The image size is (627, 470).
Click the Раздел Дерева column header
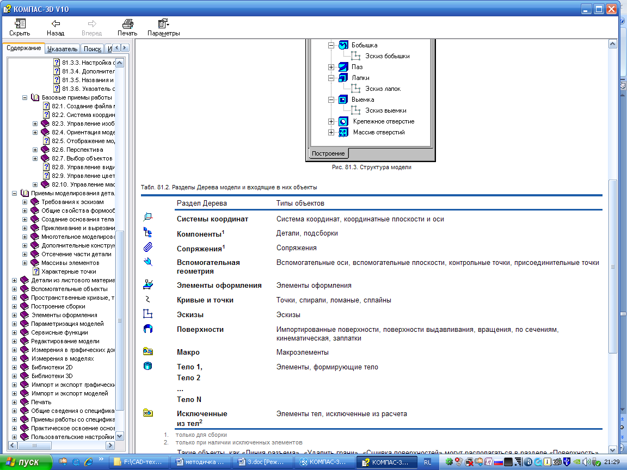pyautogui.click(x=201, y=203)
